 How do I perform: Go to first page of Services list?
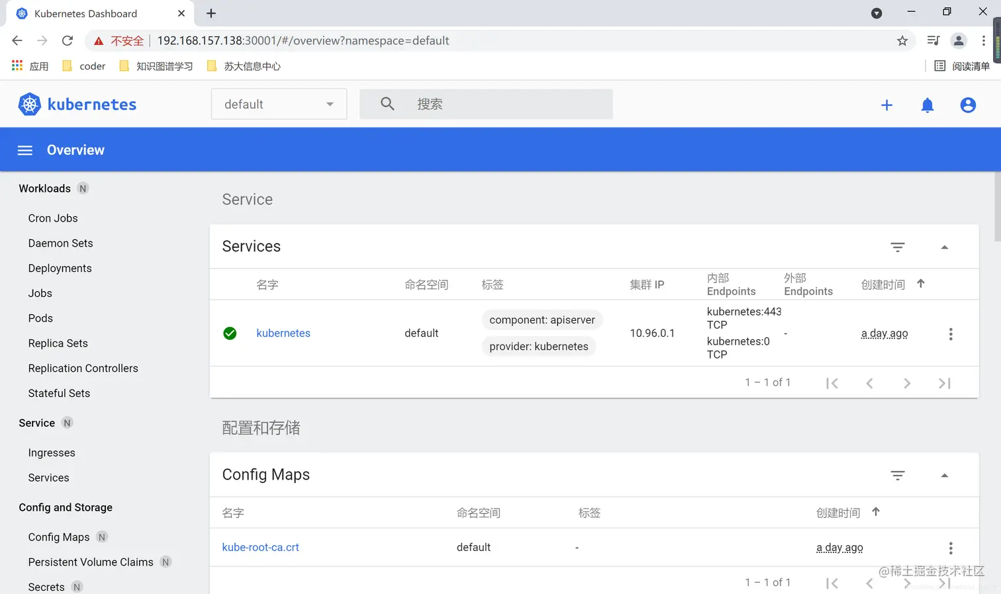(832, 383)
